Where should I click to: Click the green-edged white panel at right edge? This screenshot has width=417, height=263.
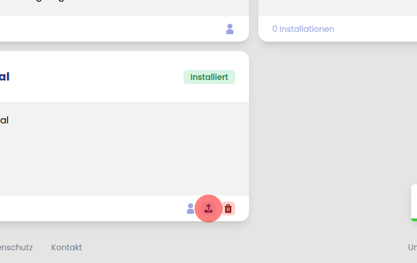[414, 202]
